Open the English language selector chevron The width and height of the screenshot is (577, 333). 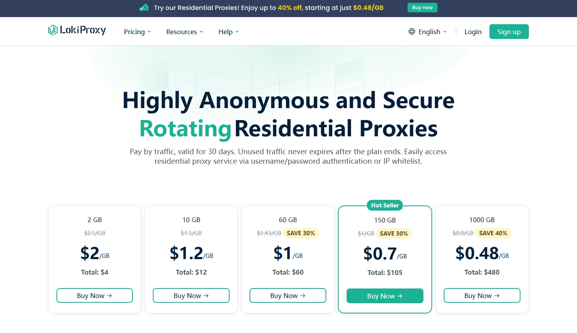445,32
